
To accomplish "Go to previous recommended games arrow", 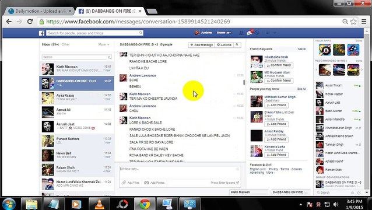I will (317, 70).
